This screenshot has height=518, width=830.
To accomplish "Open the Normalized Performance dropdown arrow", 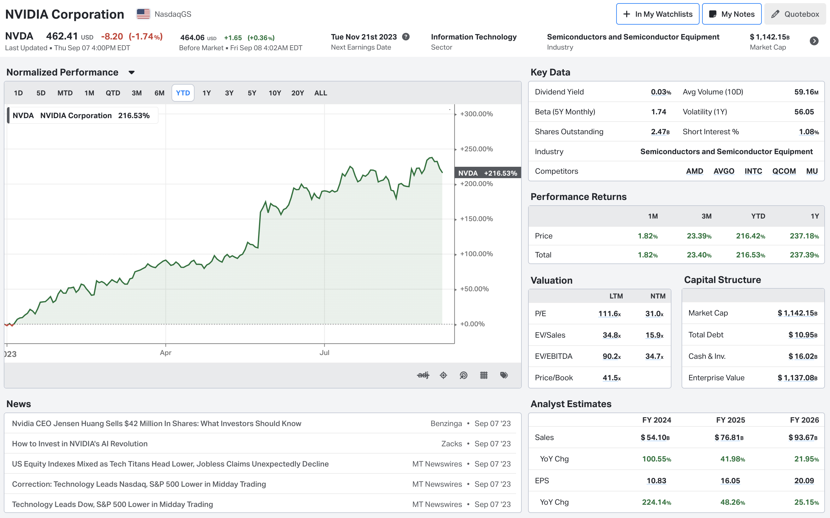I will (131, 73).
